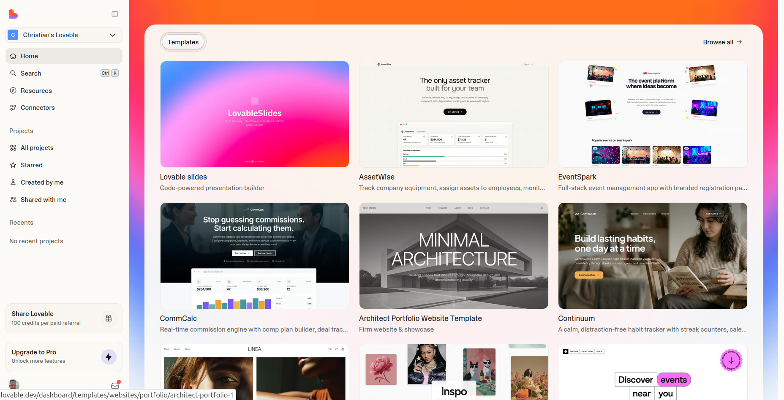Open Christian's Lovable workspace dropdown
This screenshot has height=400, width=784.
coord(64,35)
